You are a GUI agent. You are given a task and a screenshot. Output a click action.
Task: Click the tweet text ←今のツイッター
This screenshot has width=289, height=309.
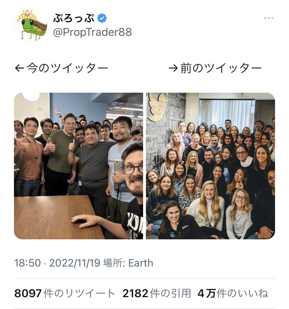coord(61,68)
